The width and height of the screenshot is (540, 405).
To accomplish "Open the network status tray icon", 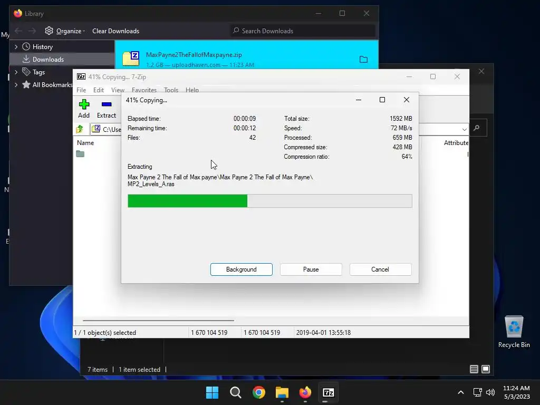I will (x=477, y=392).
